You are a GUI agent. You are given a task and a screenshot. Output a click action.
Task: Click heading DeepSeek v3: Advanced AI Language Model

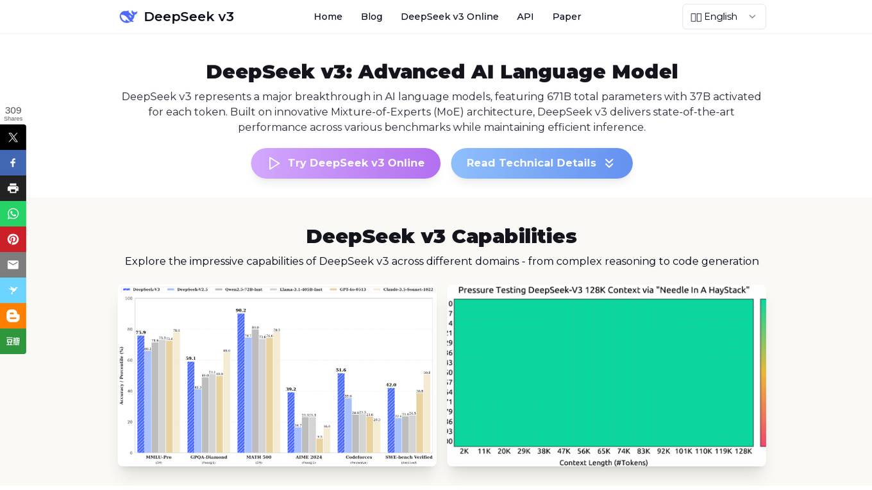tap(442, 71)
